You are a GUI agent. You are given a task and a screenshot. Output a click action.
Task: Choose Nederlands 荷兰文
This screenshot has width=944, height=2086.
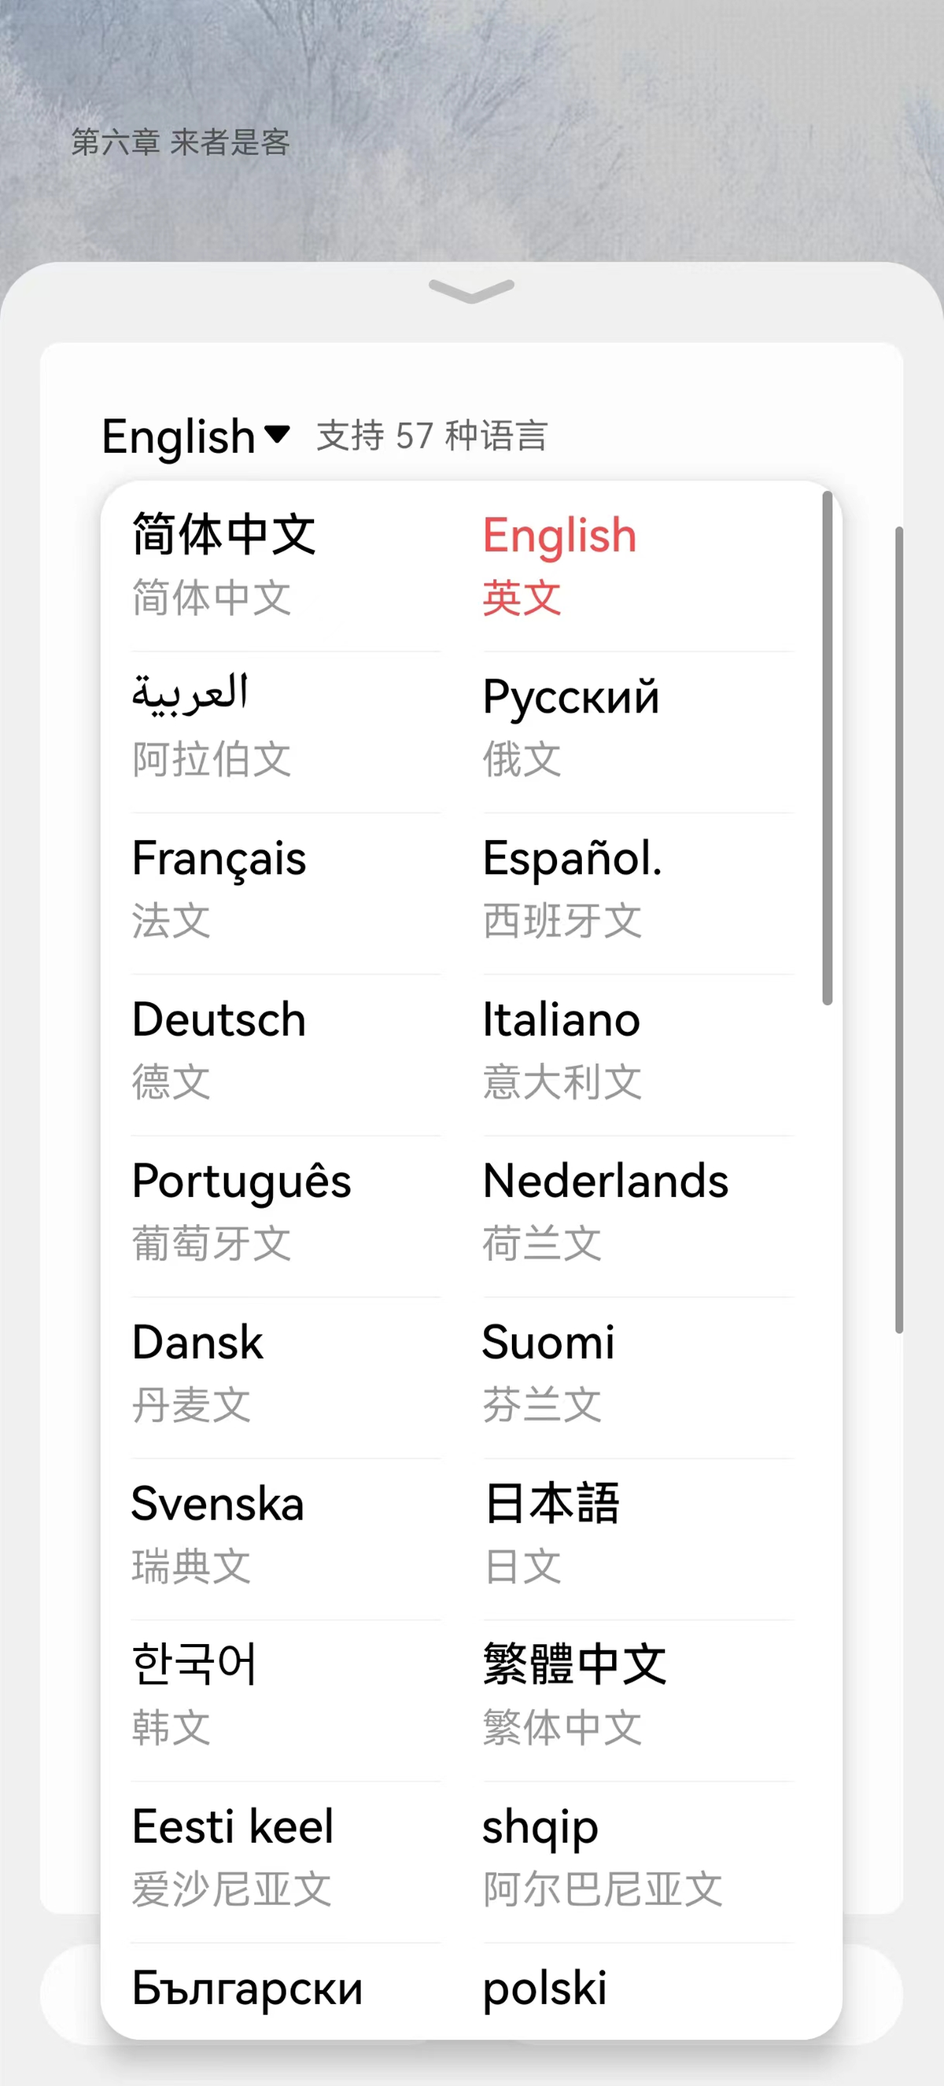pos(638,1211)
